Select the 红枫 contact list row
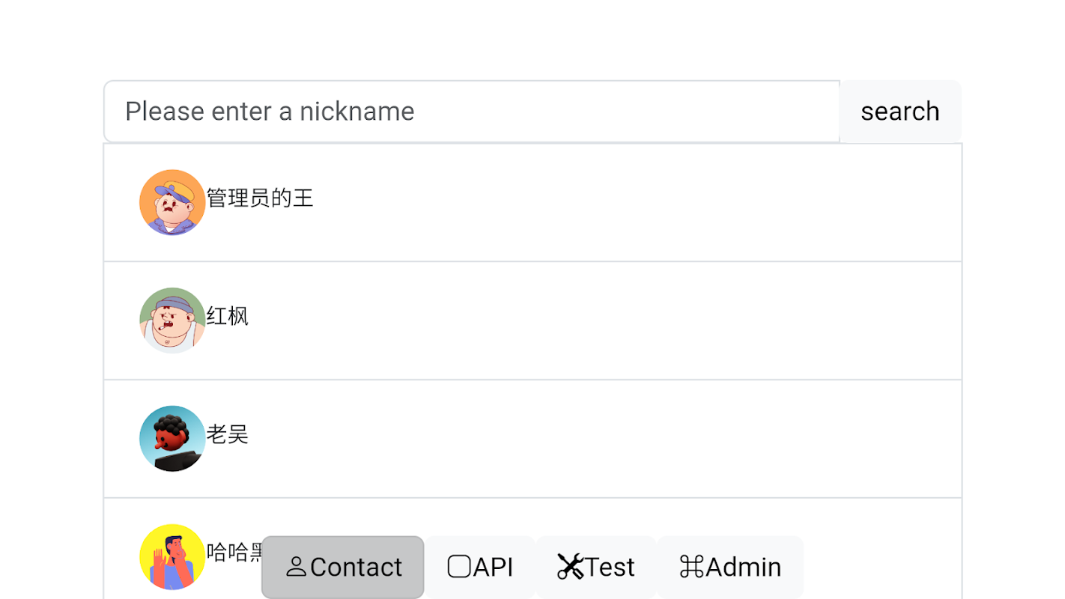 pyautogui.click(x=569, y=320)
